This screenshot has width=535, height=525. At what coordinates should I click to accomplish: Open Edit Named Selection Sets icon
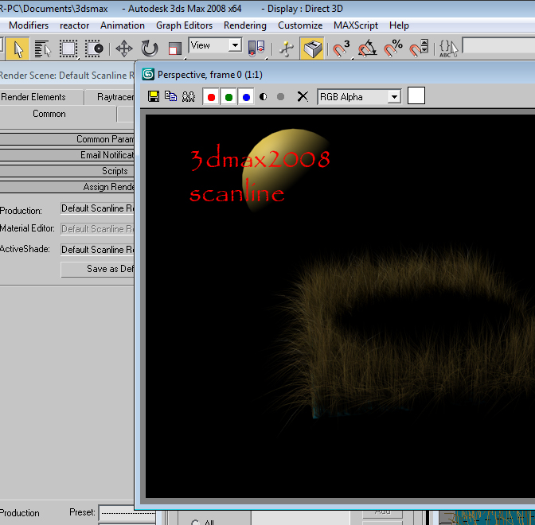(x=448, y=49)
